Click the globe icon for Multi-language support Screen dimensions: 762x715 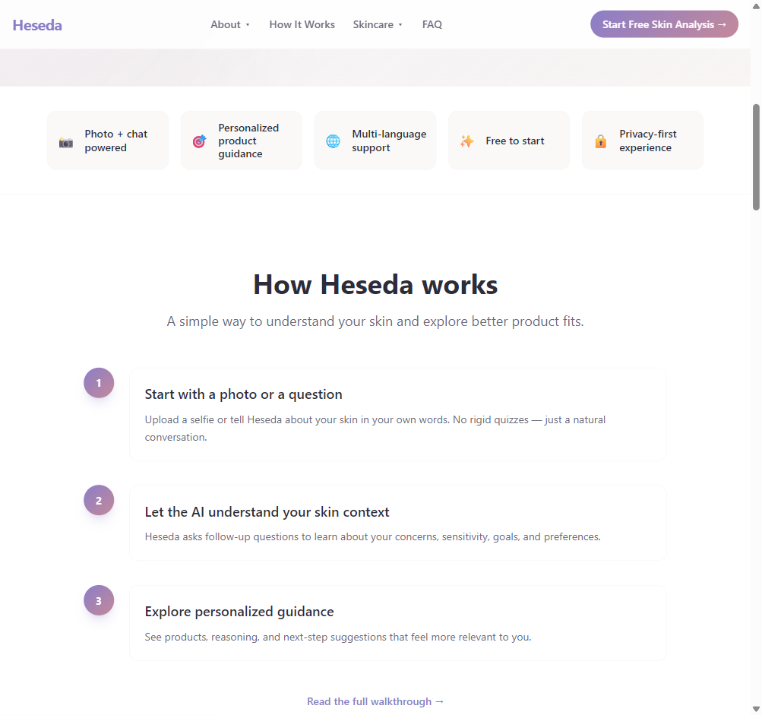click(x=333, y=141)
